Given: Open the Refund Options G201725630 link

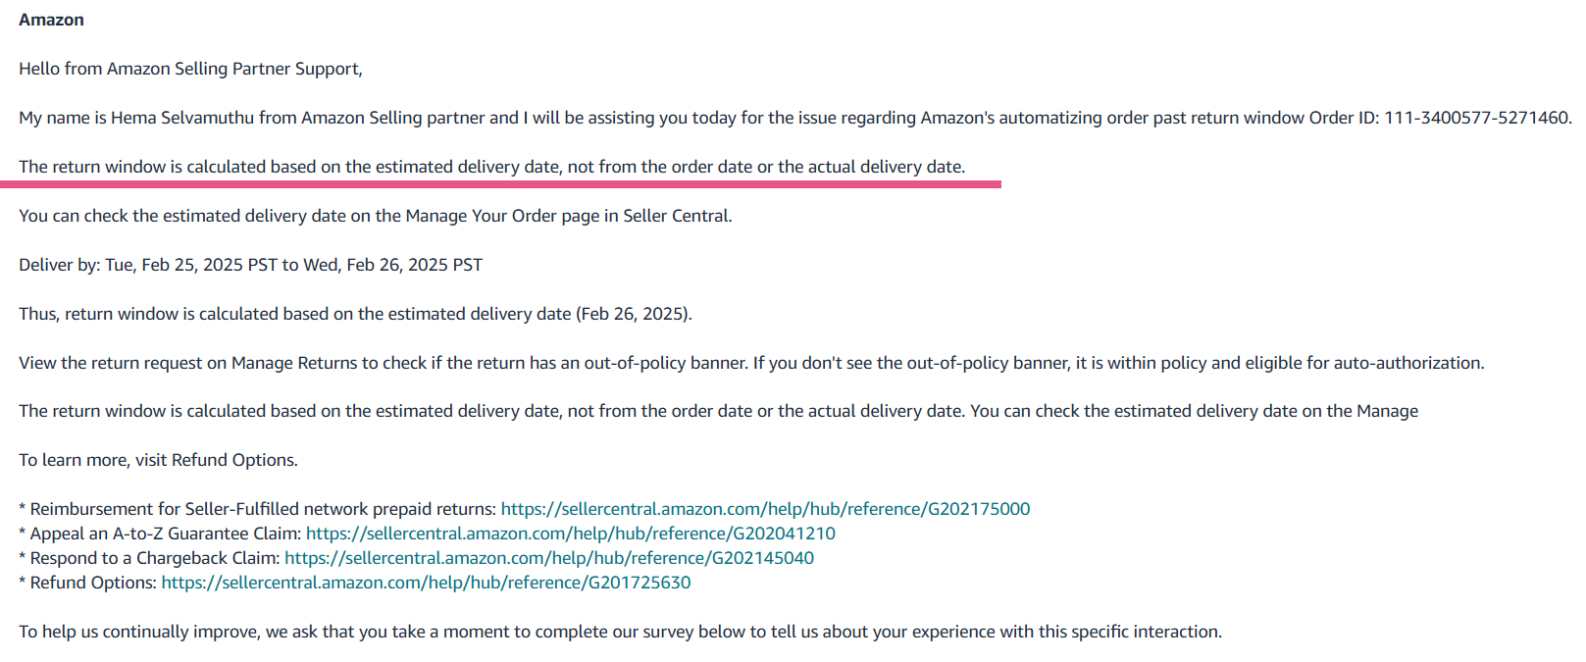Looking at the screenshot, I should coord(426,583).
